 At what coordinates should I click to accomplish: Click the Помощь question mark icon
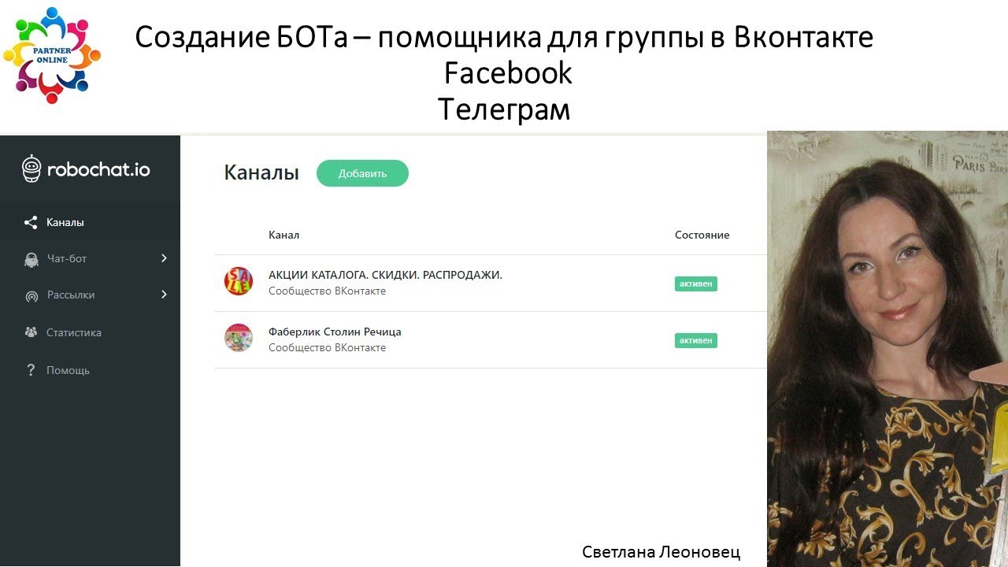click(x=31, y=370)
